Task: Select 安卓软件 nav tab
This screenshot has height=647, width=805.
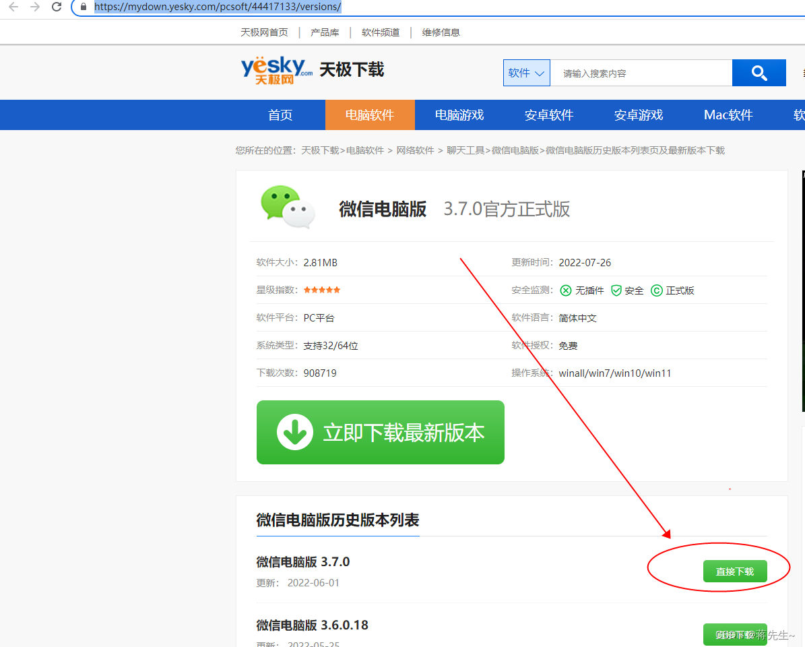Action: tap(549, 115)
